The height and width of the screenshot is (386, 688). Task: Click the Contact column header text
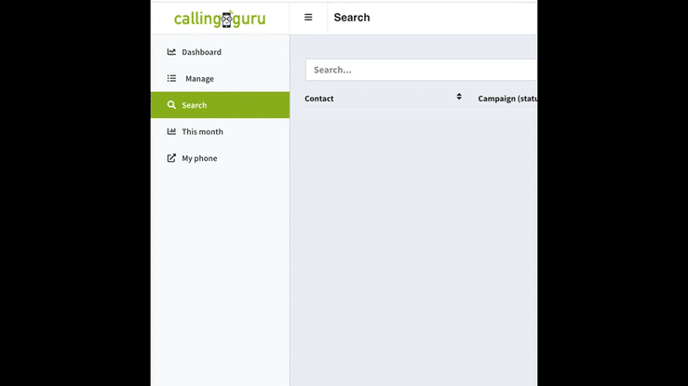(x=319, y=99)
